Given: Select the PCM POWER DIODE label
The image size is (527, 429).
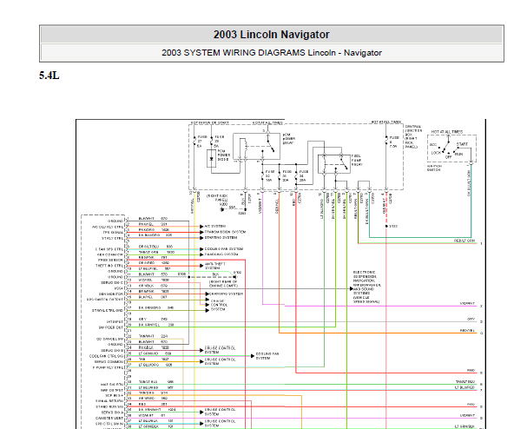Looking at the screenshot, I should point(223,155).
